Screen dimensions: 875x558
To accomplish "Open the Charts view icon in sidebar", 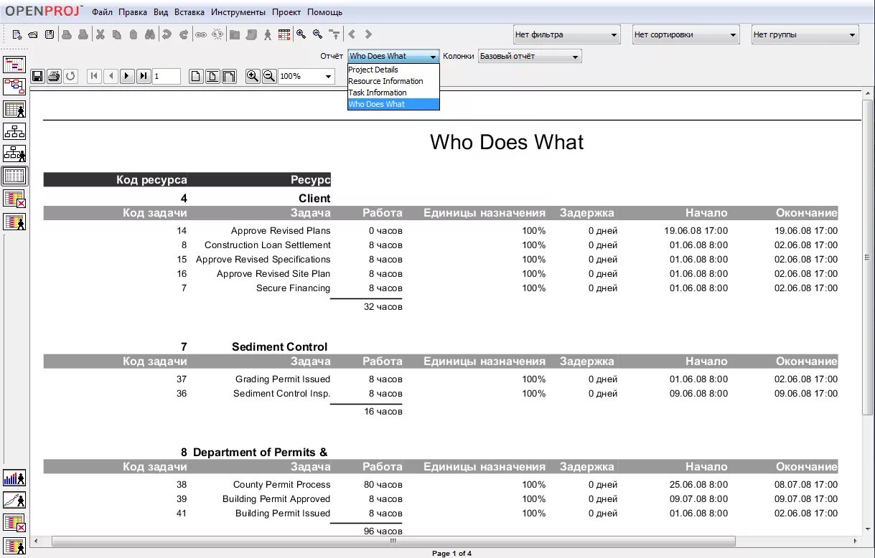I will click(14, 500).
